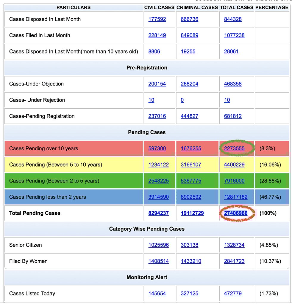
Task: Click the Category Wise Pending Cases header
Action: [x=147, y=229]
